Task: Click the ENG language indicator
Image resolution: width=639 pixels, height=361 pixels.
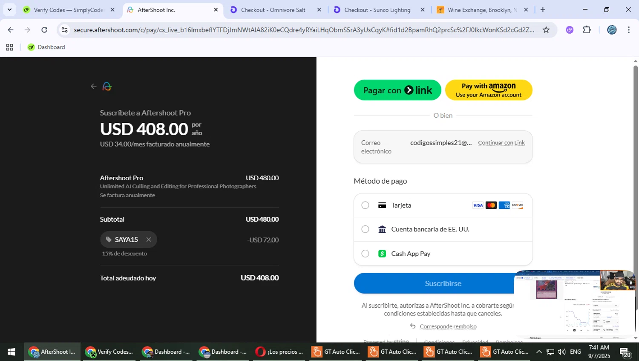Action: (x=576, y=352)
